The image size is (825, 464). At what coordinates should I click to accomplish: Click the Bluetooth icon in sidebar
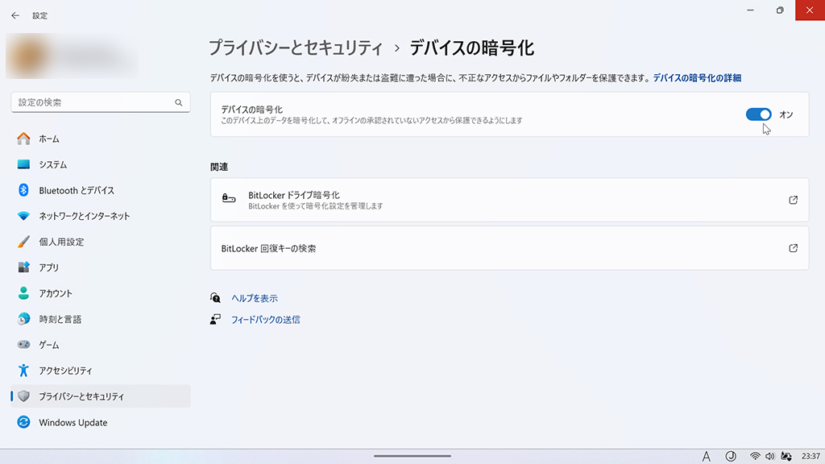tap(23, 190)
